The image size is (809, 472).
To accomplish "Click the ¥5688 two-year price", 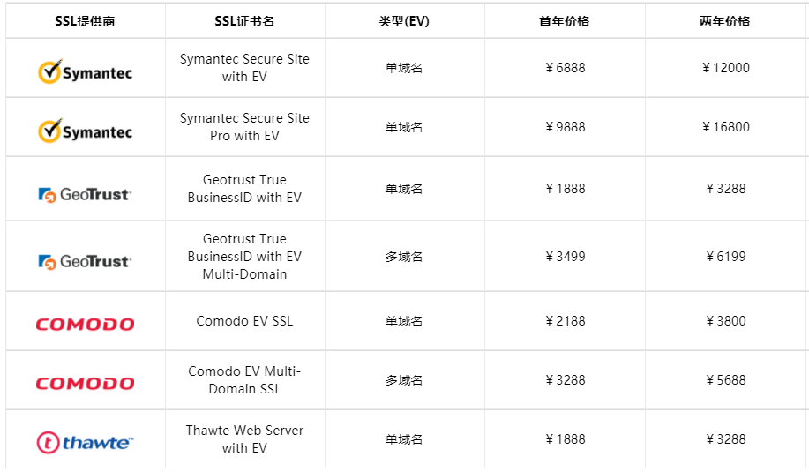I will [x=725, y=380].
